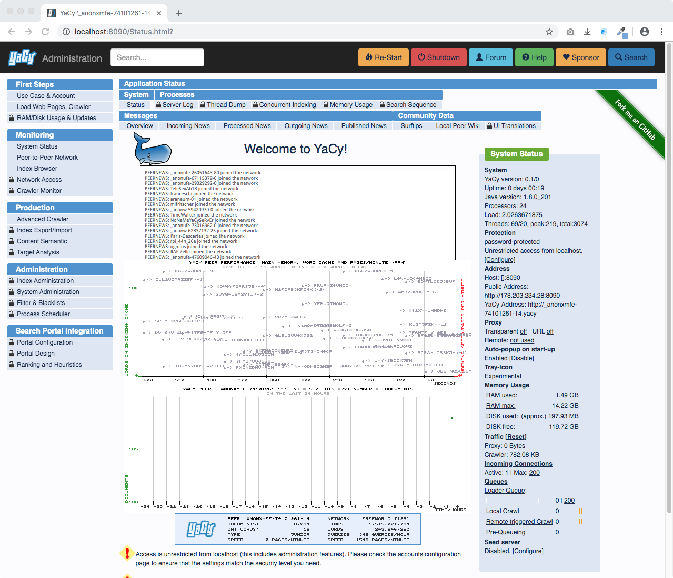Open Process Scheduler in sidebar
The width and height of the screenshot is (673, 578).
[60, 314]
